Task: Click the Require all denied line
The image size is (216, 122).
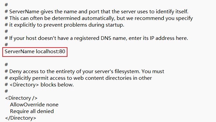Action: coord(32,111)
